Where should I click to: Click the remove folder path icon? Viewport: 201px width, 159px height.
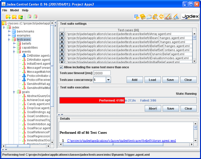pyautogui.click(x=14, y=17)
